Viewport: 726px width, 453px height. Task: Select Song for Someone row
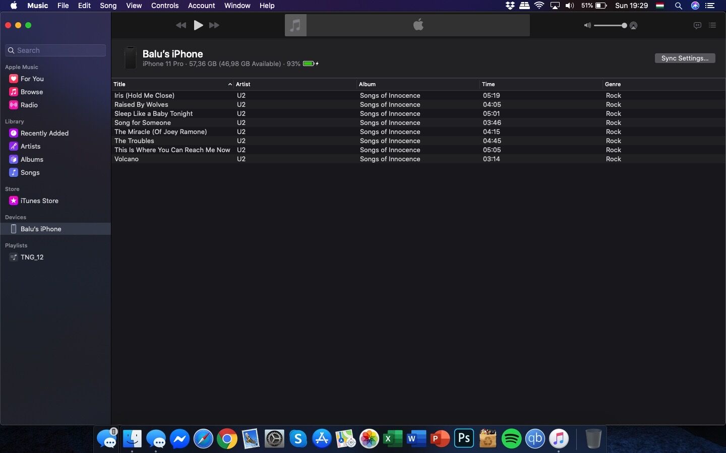tap(418, 122)
